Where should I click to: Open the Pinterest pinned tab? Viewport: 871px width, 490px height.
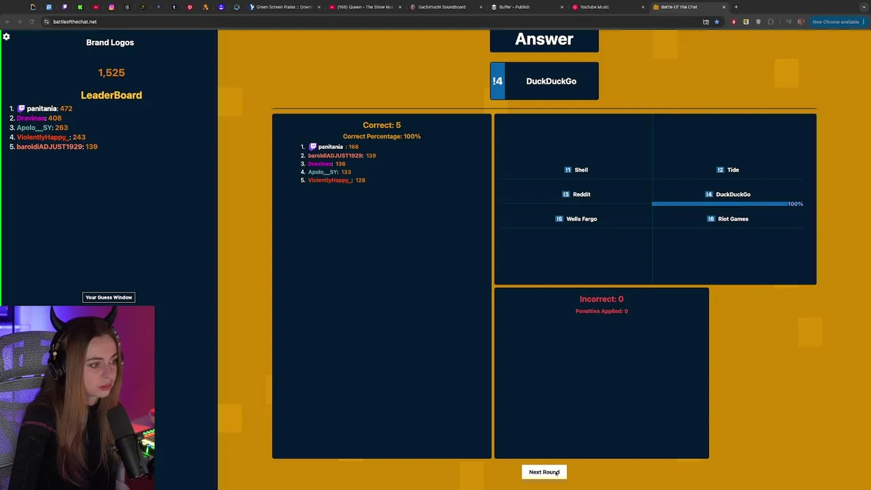tap(190, 7)
